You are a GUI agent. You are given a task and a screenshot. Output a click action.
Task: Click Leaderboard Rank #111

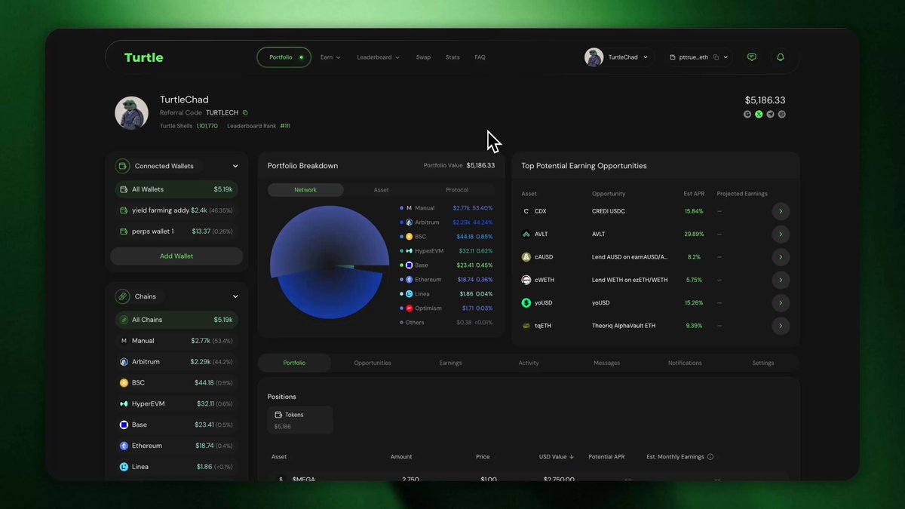[x=259, y=126]
